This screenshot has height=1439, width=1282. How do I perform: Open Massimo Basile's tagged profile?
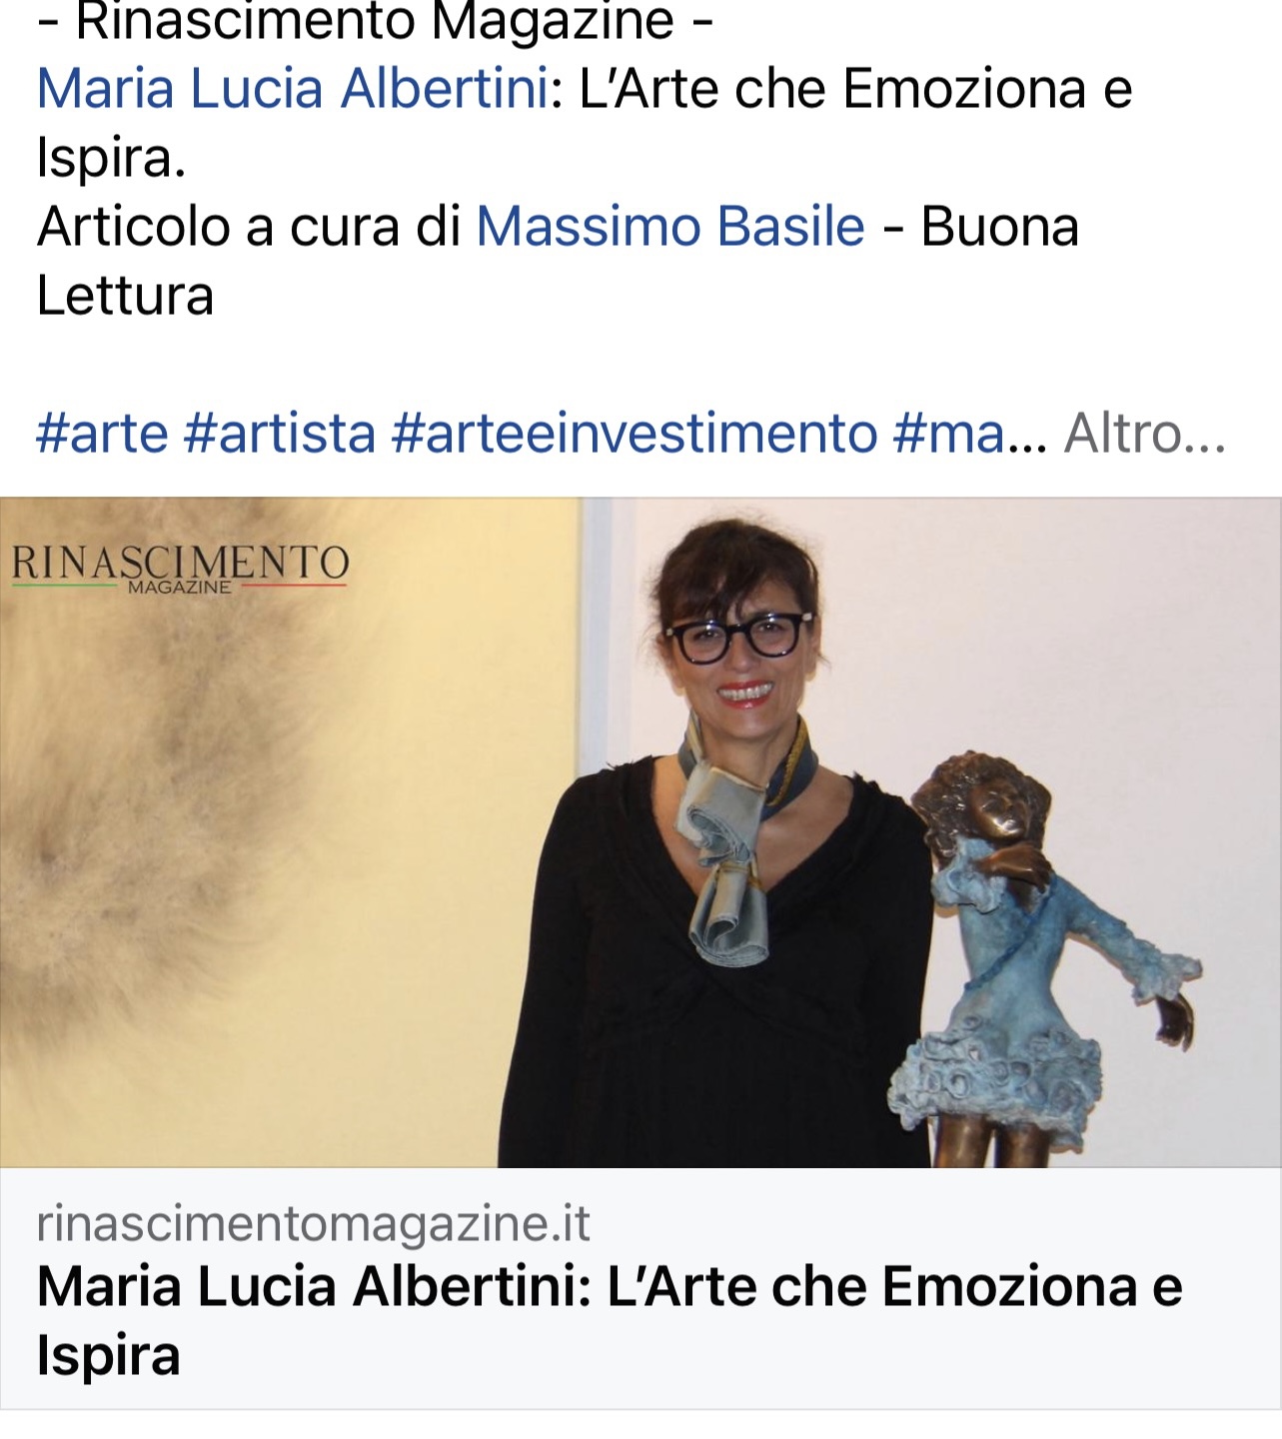[670, 227]
